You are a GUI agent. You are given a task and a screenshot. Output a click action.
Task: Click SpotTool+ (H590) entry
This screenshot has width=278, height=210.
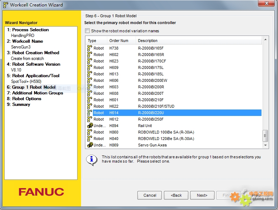[x=26, y=81]
